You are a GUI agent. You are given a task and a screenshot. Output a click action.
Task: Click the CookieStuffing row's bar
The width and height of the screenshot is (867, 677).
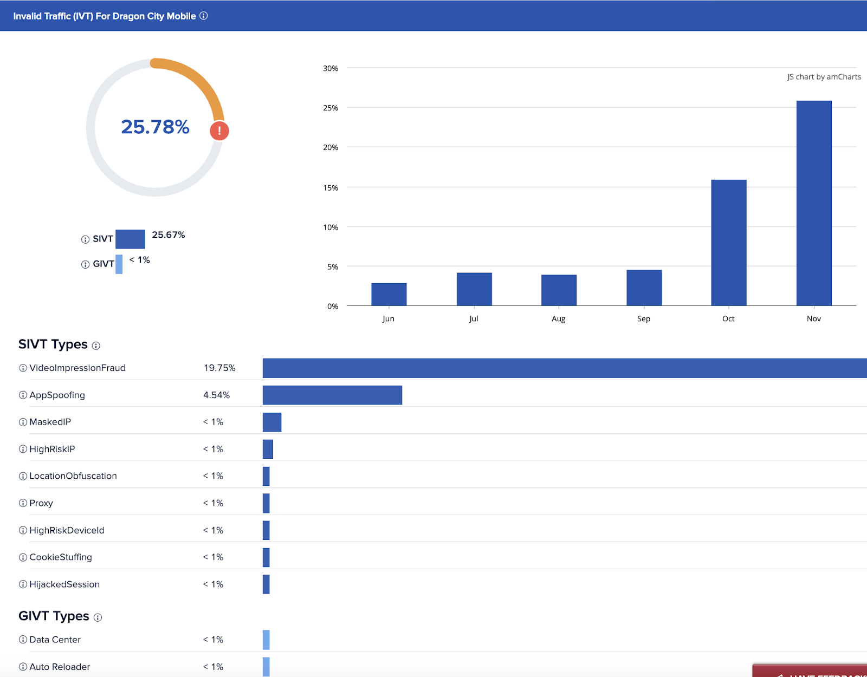[x=266, y=557]
